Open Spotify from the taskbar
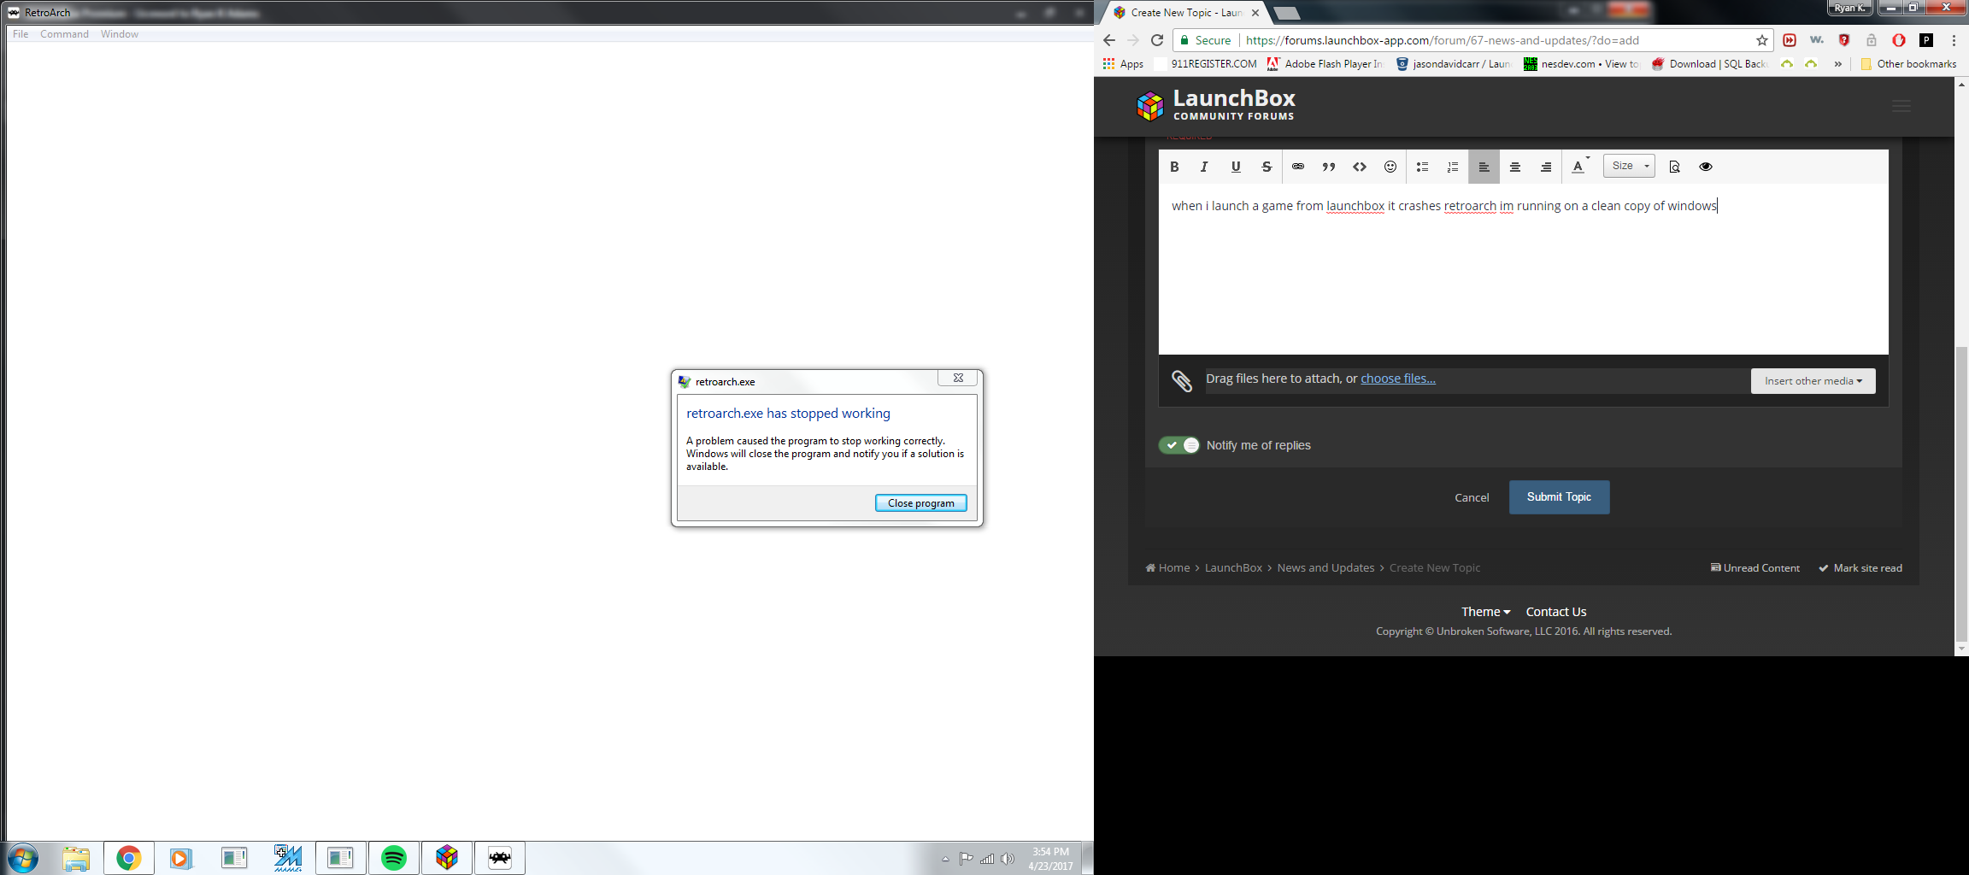 pyautogui.click(x=394, y=858)
